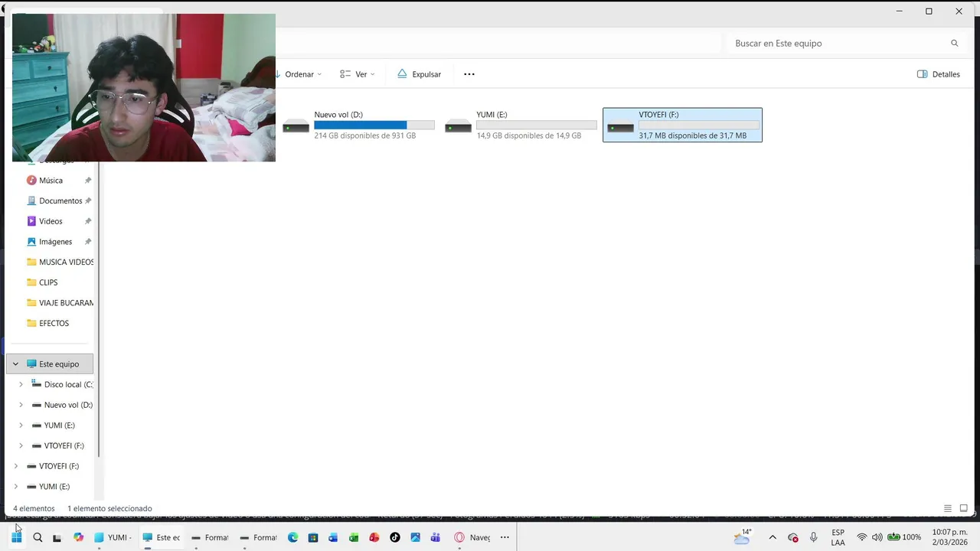Select Nuevo vol (D:) in tree

pyautogui.click(x=61, y=405)
